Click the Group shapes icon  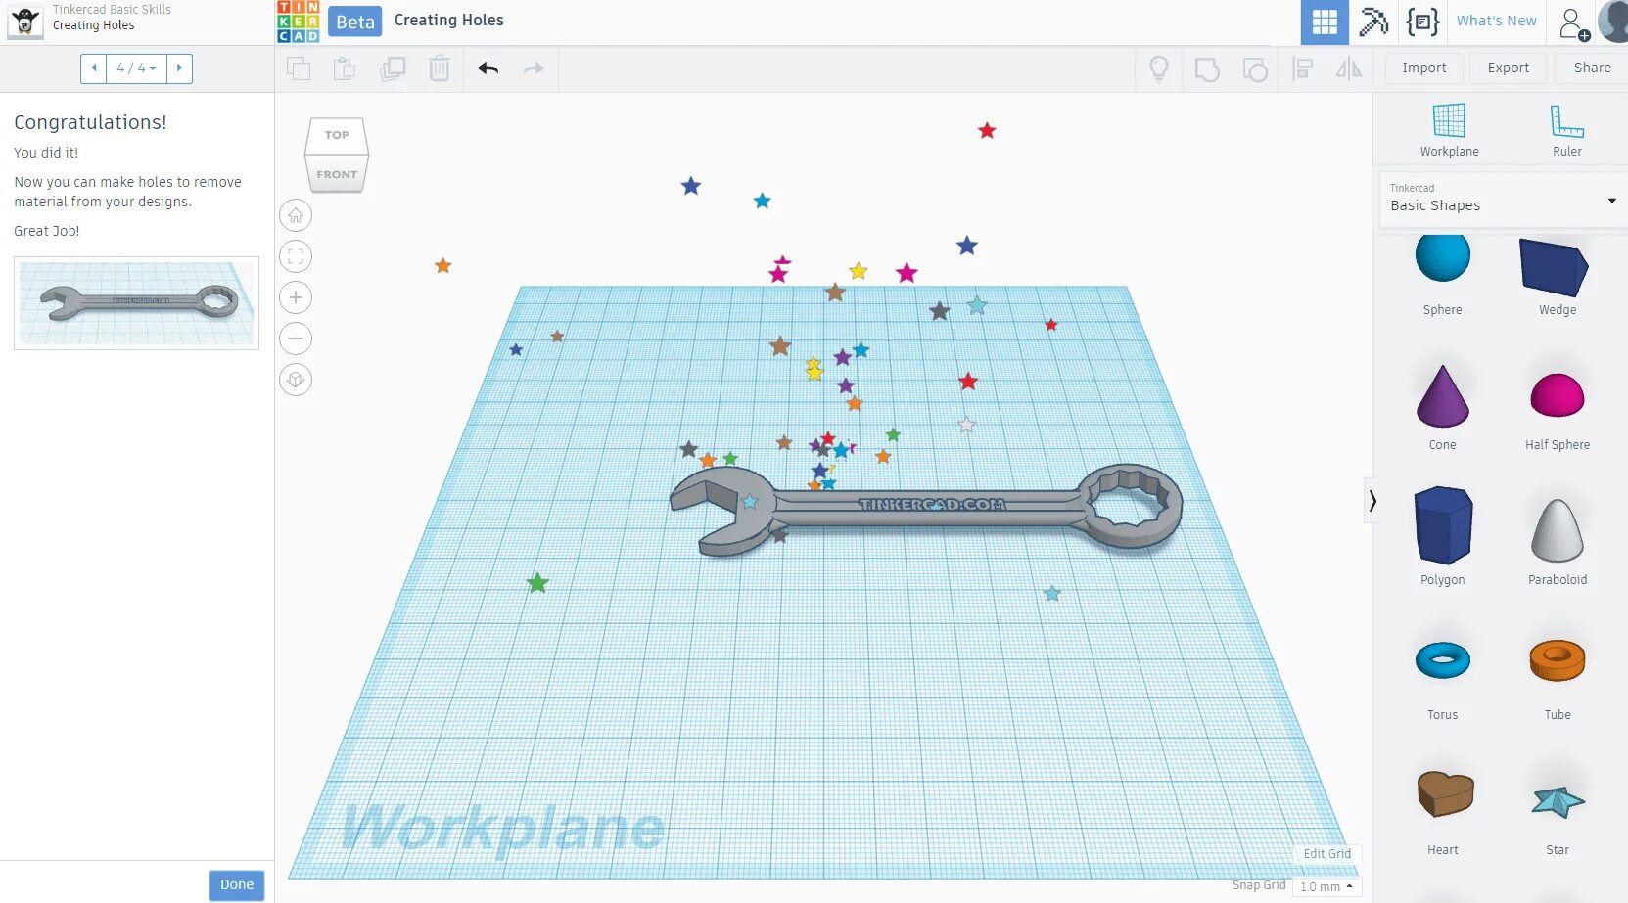(x=1207, y=69)
